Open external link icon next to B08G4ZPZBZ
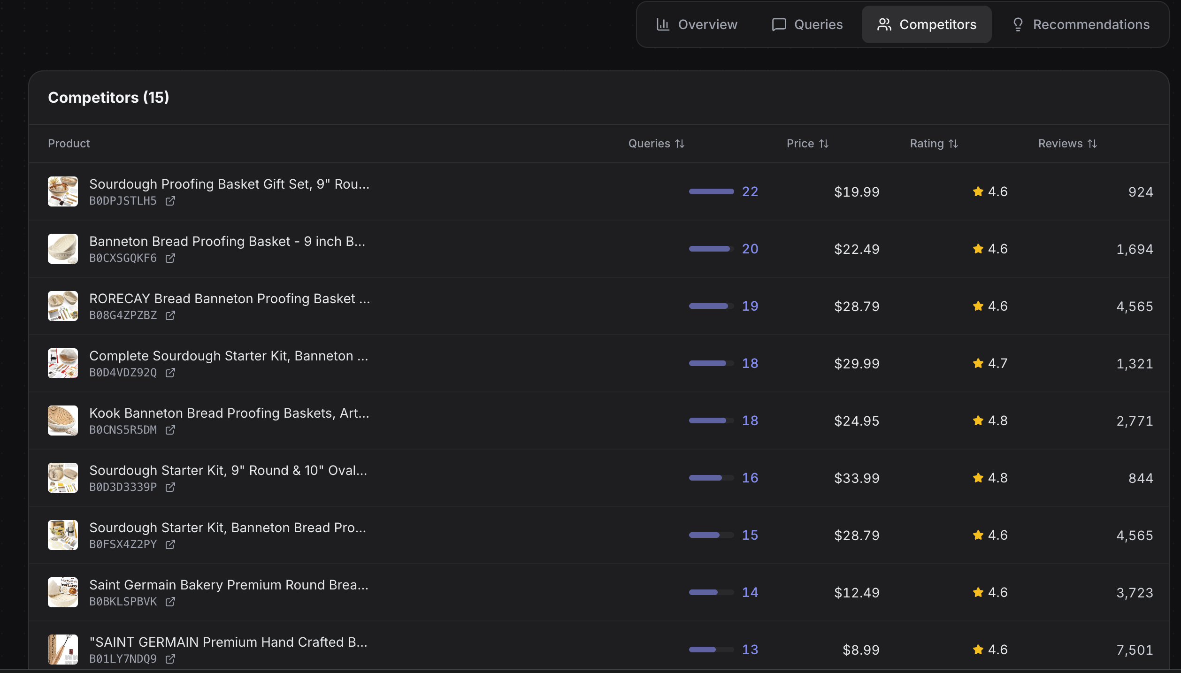The width and height of the screenshot is (1181, 673). tap(170, 315)
